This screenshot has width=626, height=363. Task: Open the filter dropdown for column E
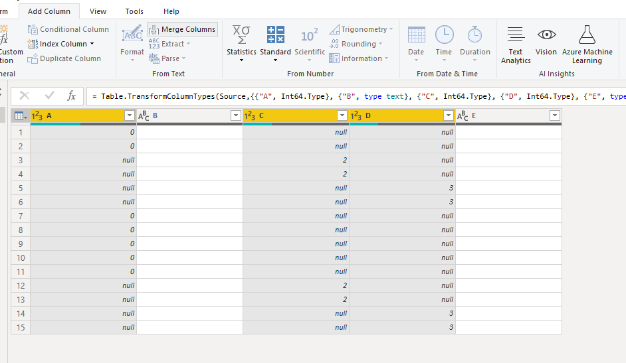point(554,115)
